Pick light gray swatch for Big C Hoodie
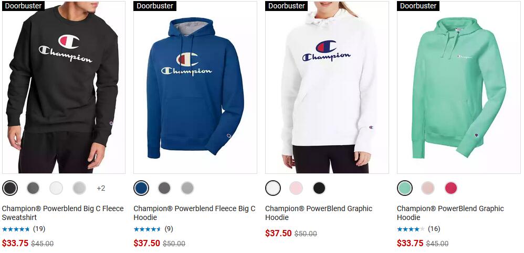 pos(187,188)
